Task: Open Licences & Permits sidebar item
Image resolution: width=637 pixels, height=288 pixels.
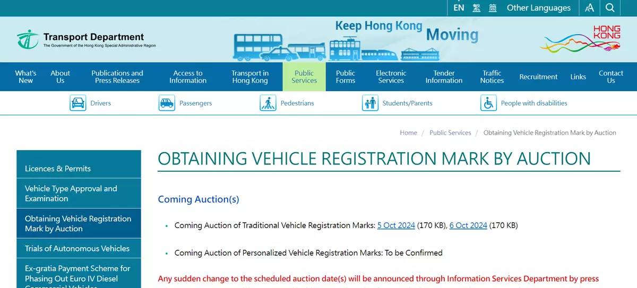Action: click(x=79, y=168)
